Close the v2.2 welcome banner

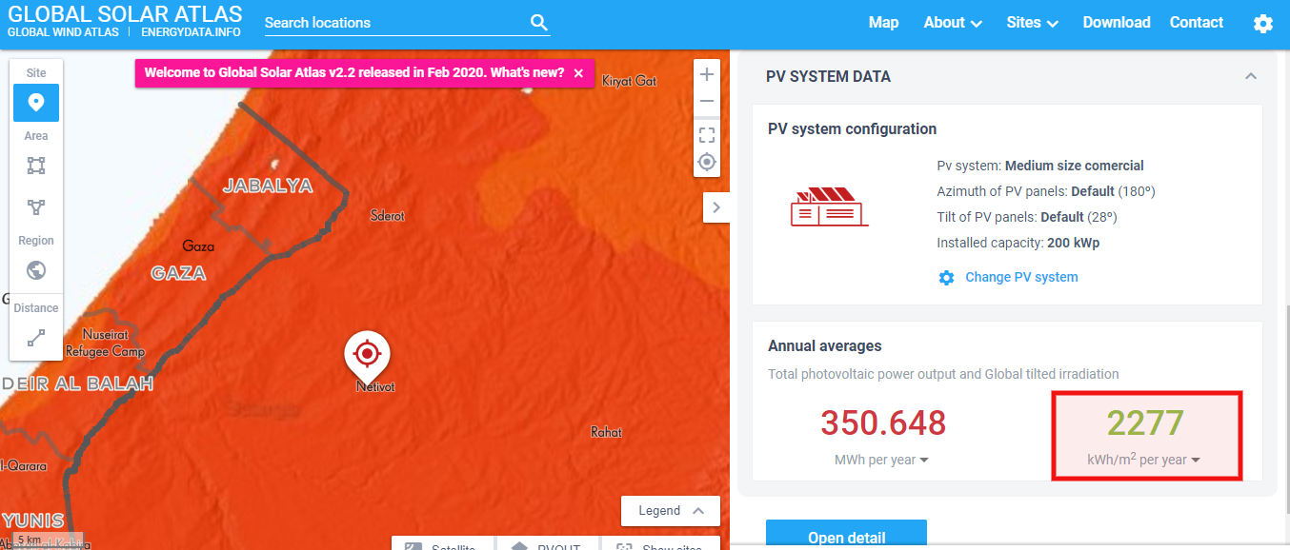tap(578, 73)
